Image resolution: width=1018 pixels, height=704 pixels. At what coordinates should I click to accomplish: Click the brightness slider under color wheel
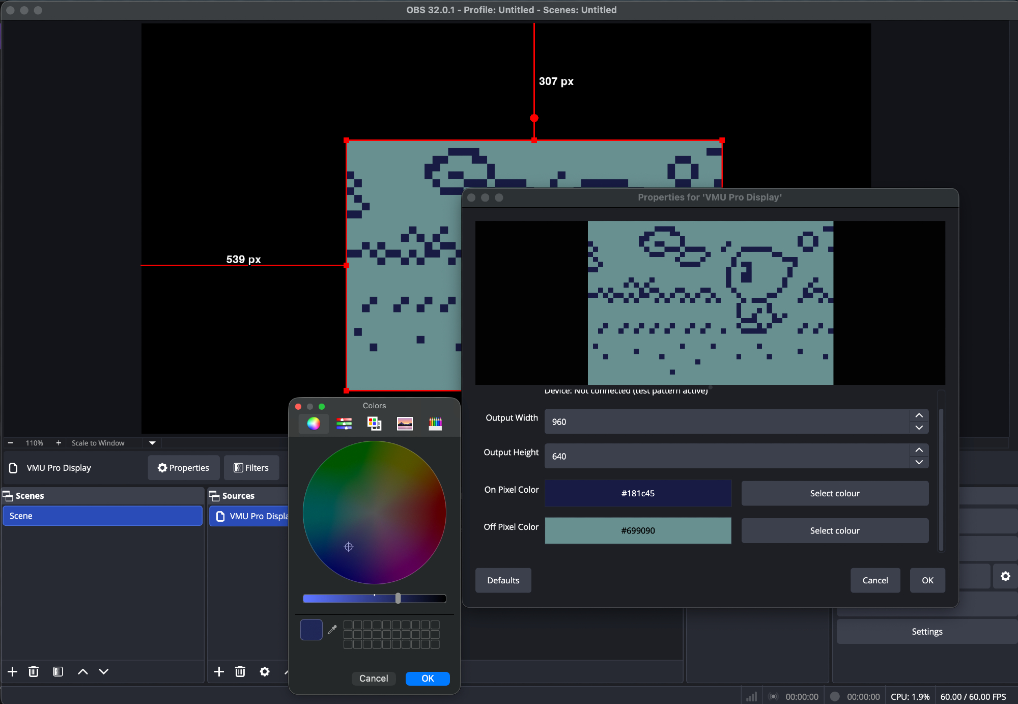tap(374, 599)
